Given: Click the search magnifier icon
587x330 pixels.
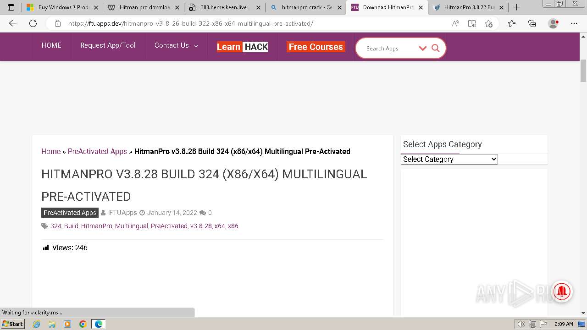Looking at the screenshot, I should tap(436, 48).
